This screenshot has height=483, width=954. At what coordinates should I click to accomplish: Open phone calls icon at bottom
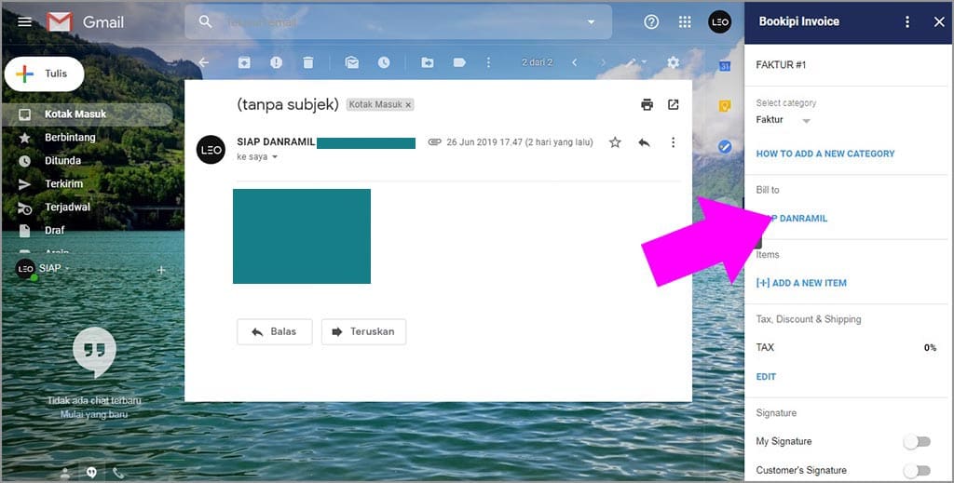118,473
